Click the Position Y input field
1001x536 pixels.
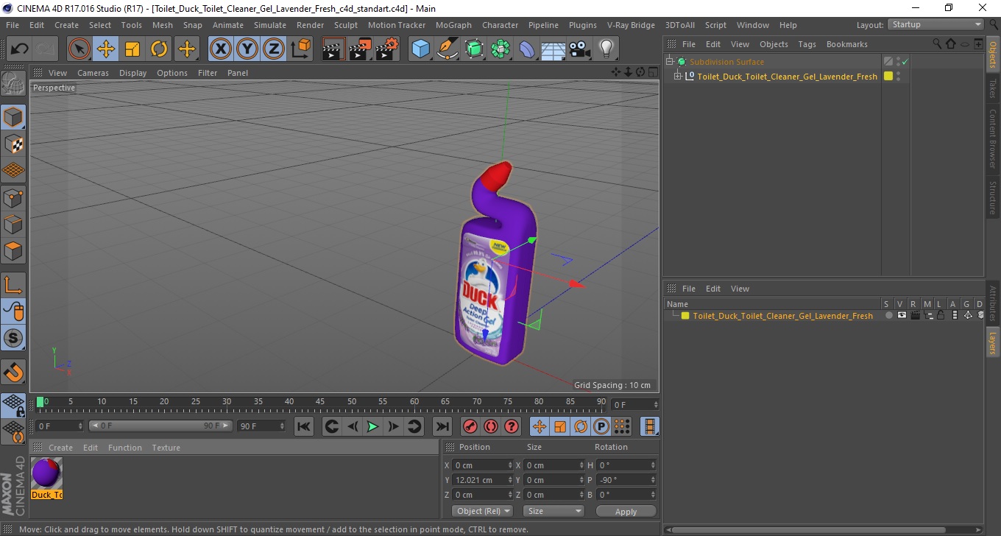click(x=483, y=480)
